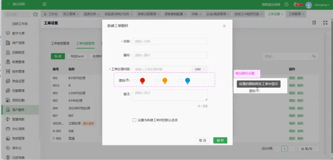
Task: Click 编辑 link in row 001
Action: [x=292, y=78]
